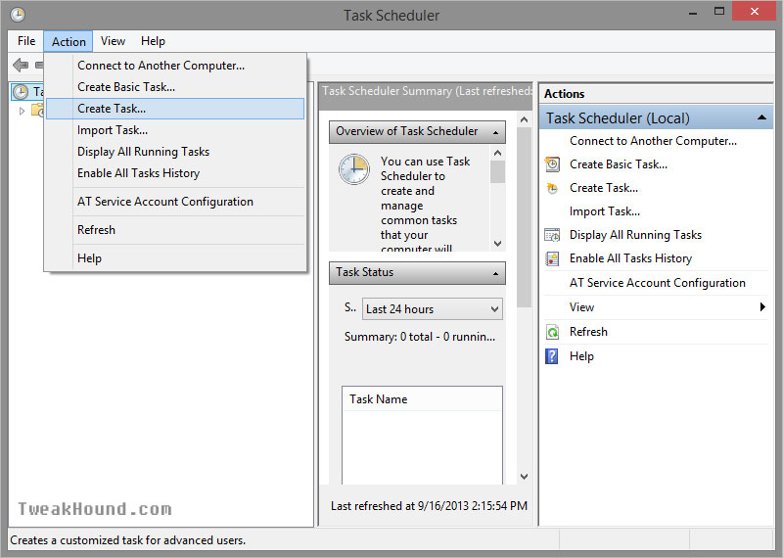Click the green Refresh icon in Actions pane

point(552,332)
